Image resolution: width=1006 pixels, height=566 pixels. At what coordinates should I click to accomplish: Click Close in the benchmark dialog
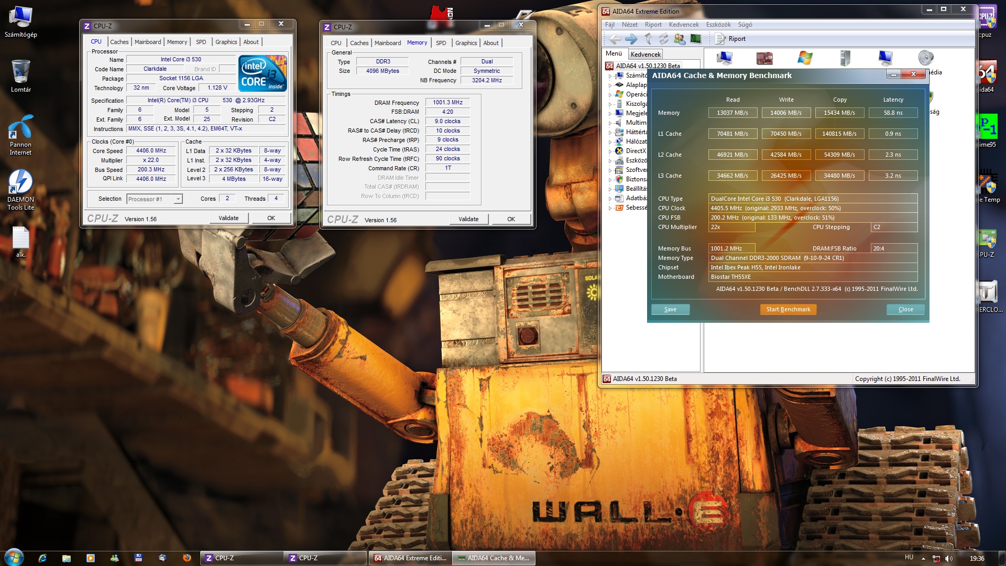[905, 310]
